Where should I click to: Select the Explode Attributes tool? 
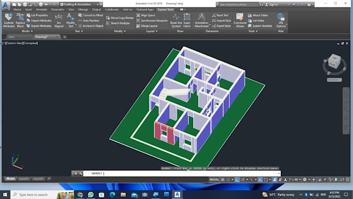8,20
